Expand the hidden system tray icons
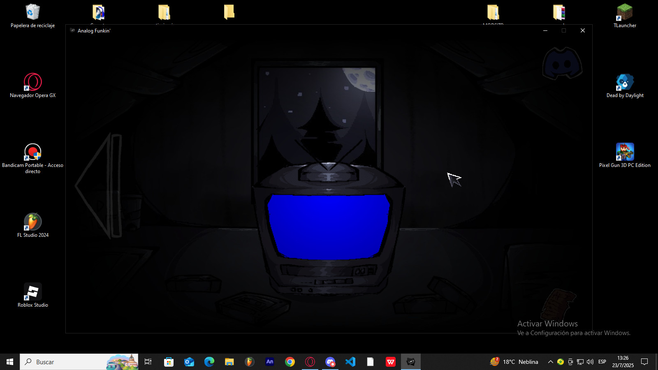Screen dimensions: 658x370 click(550, 362)
